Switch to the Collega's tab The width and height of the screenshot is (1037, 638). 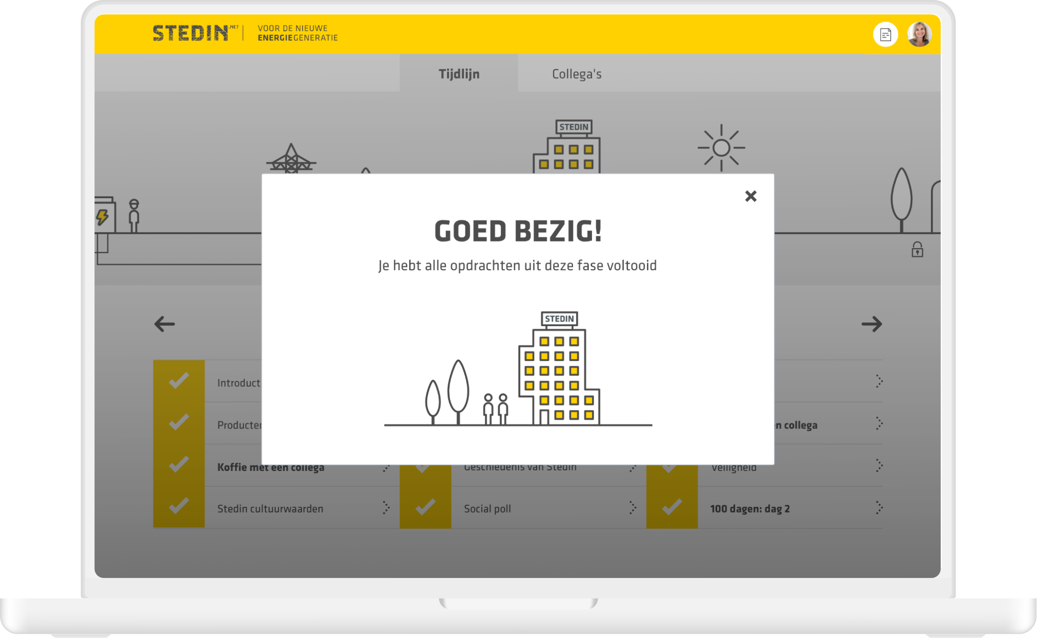[576, 74]
